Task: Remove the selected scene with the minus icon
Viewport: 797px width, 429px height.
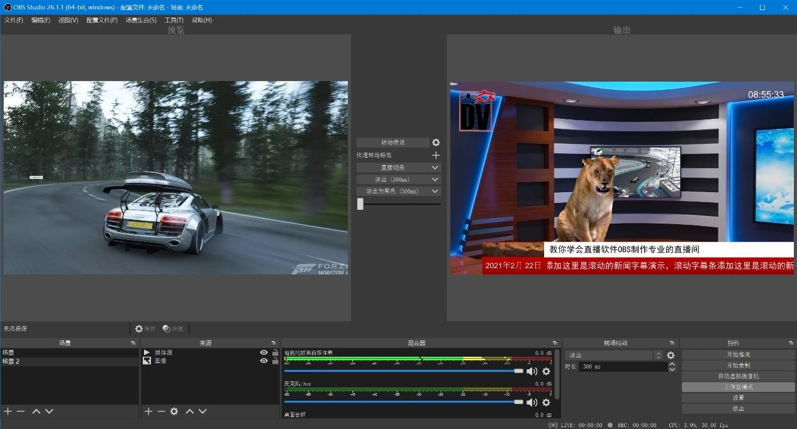Action: click(x=21, y=411)
